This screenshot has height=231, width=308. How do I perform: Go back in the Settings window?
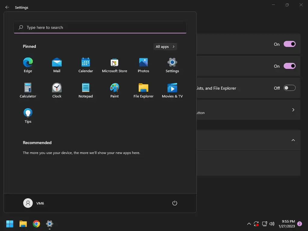click(x=7, y=7)
